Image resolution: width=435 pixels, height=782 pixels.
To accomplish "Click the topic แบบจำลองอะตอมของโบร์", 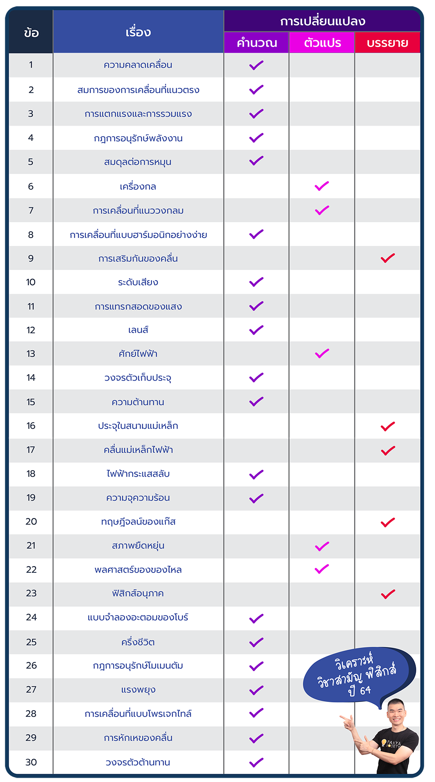I will tap(138, 618).
